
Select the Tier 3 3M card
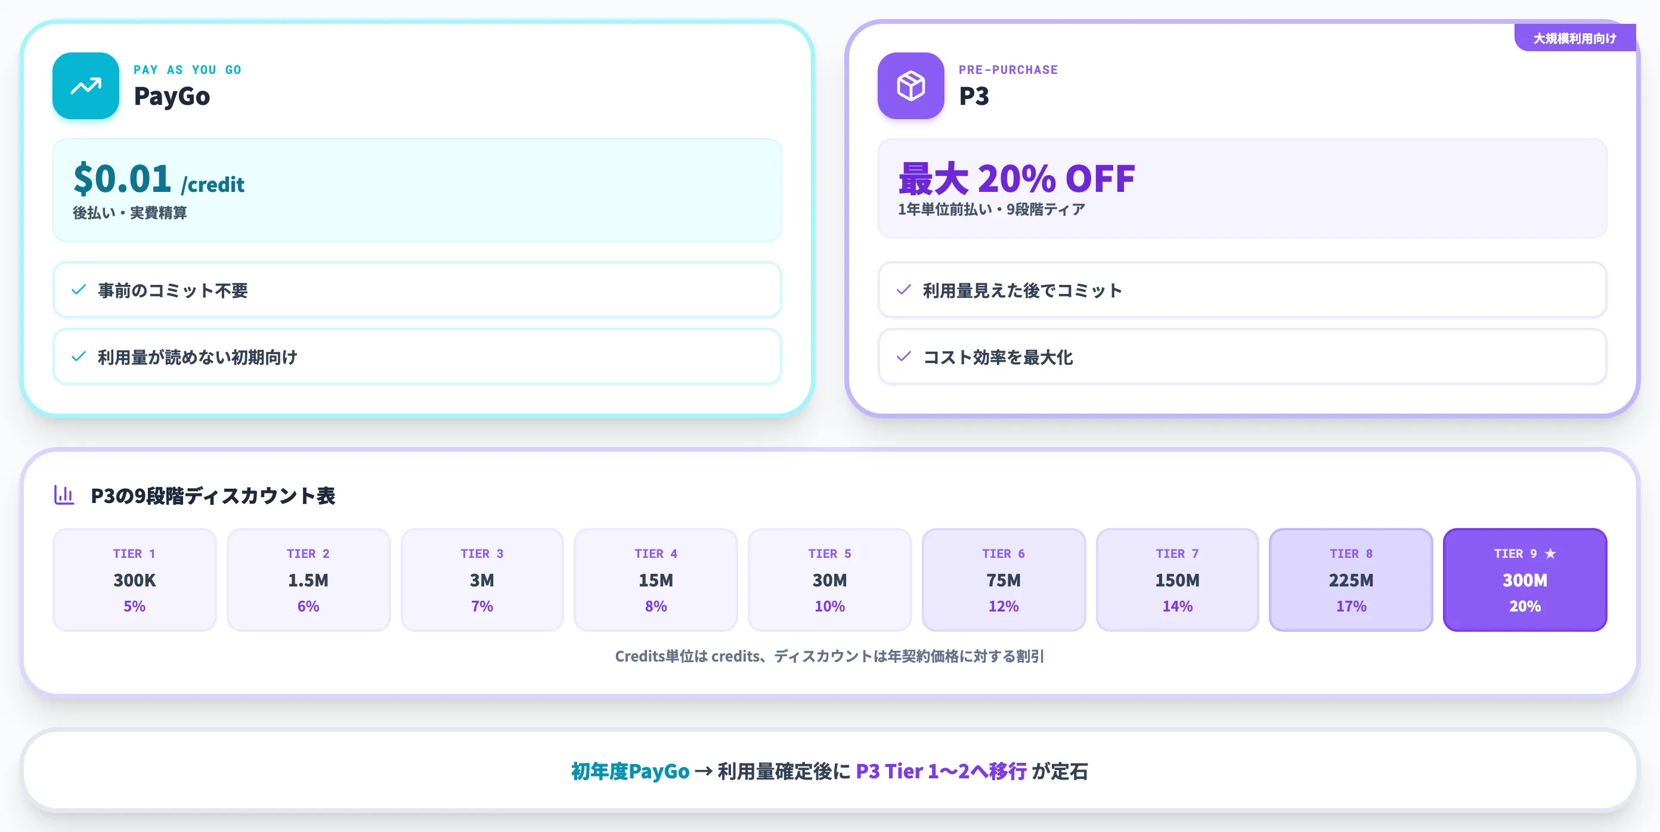coord(482,579)
